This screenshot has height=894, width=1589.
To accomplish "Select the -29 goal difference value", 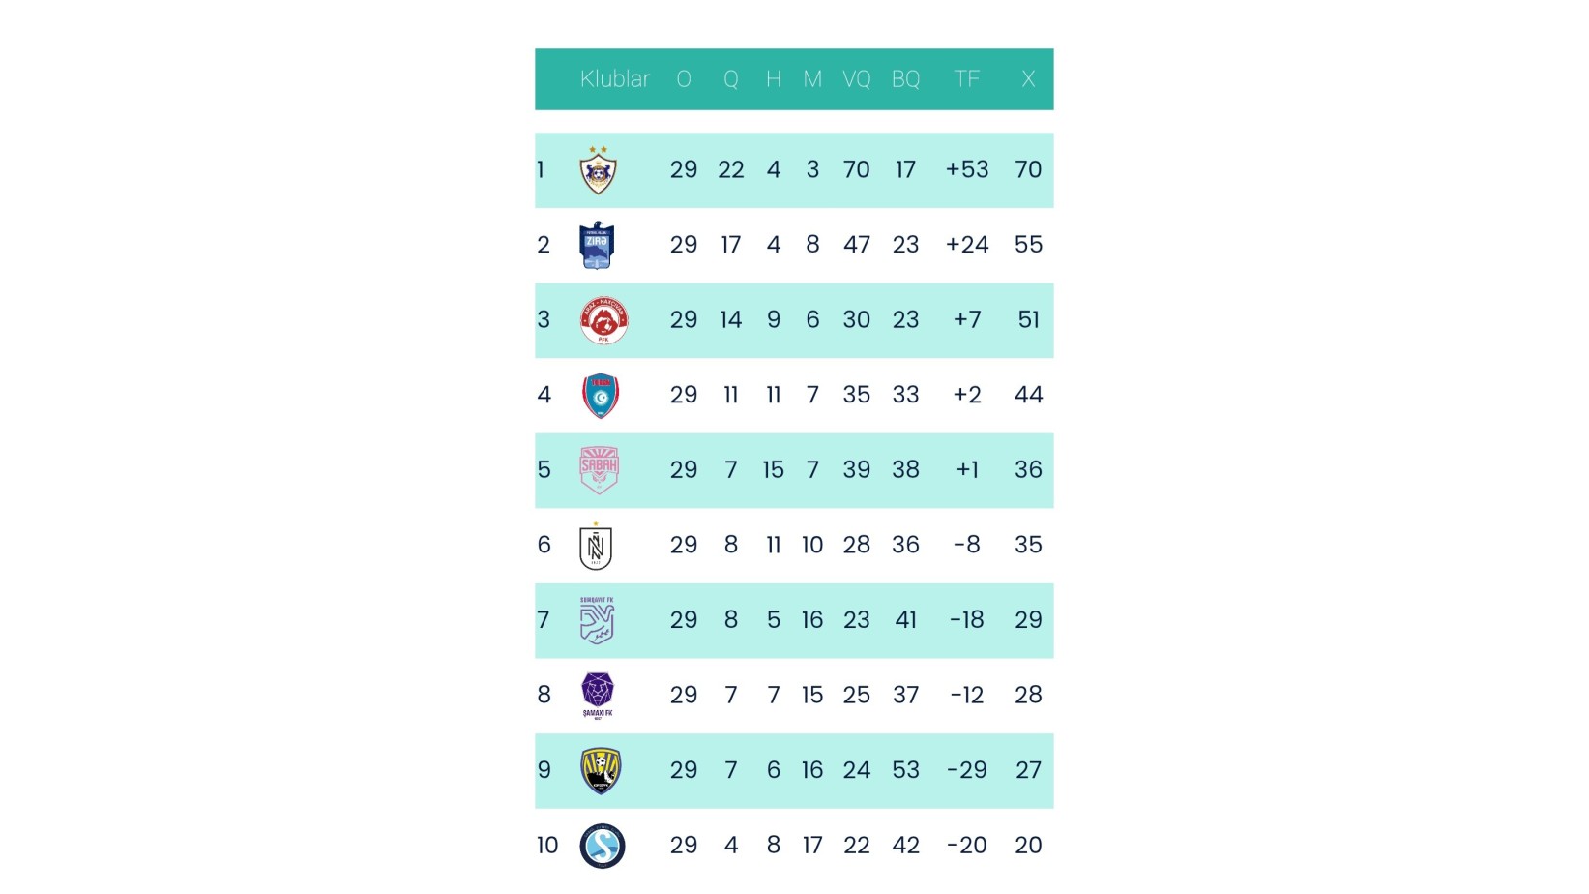I will [967, 770].
